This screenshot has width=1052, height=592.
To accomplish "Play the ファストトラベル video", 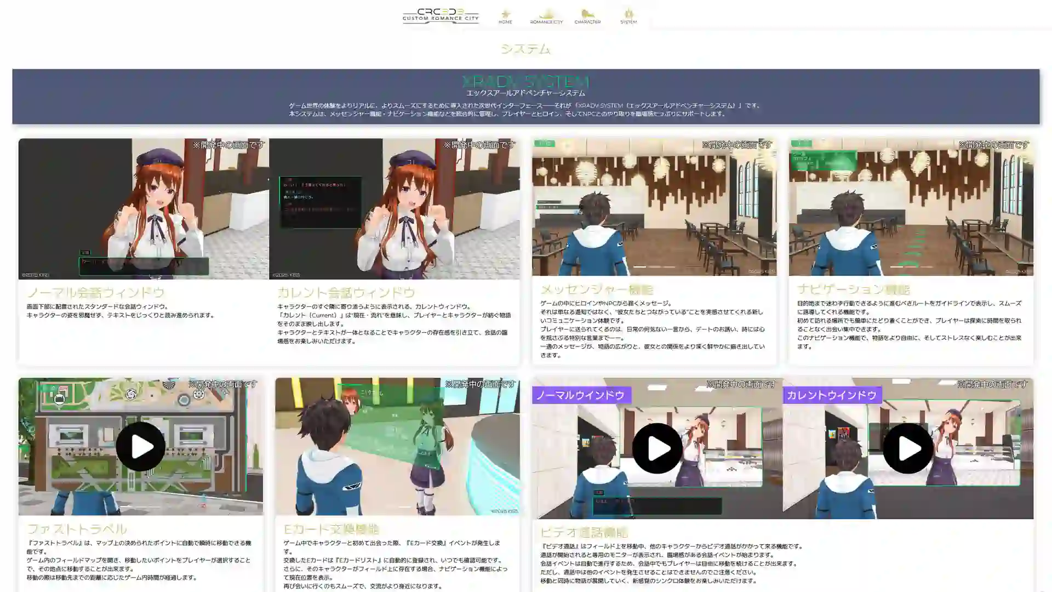I will coord(140,447).
